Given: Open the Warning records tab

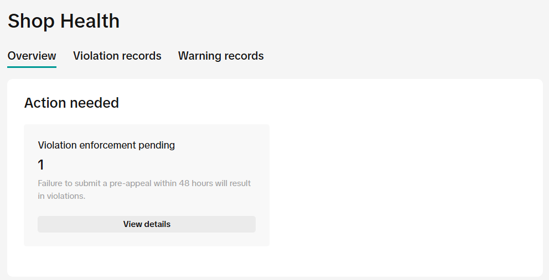Looking at the screenshot, I should pos(221,56).
